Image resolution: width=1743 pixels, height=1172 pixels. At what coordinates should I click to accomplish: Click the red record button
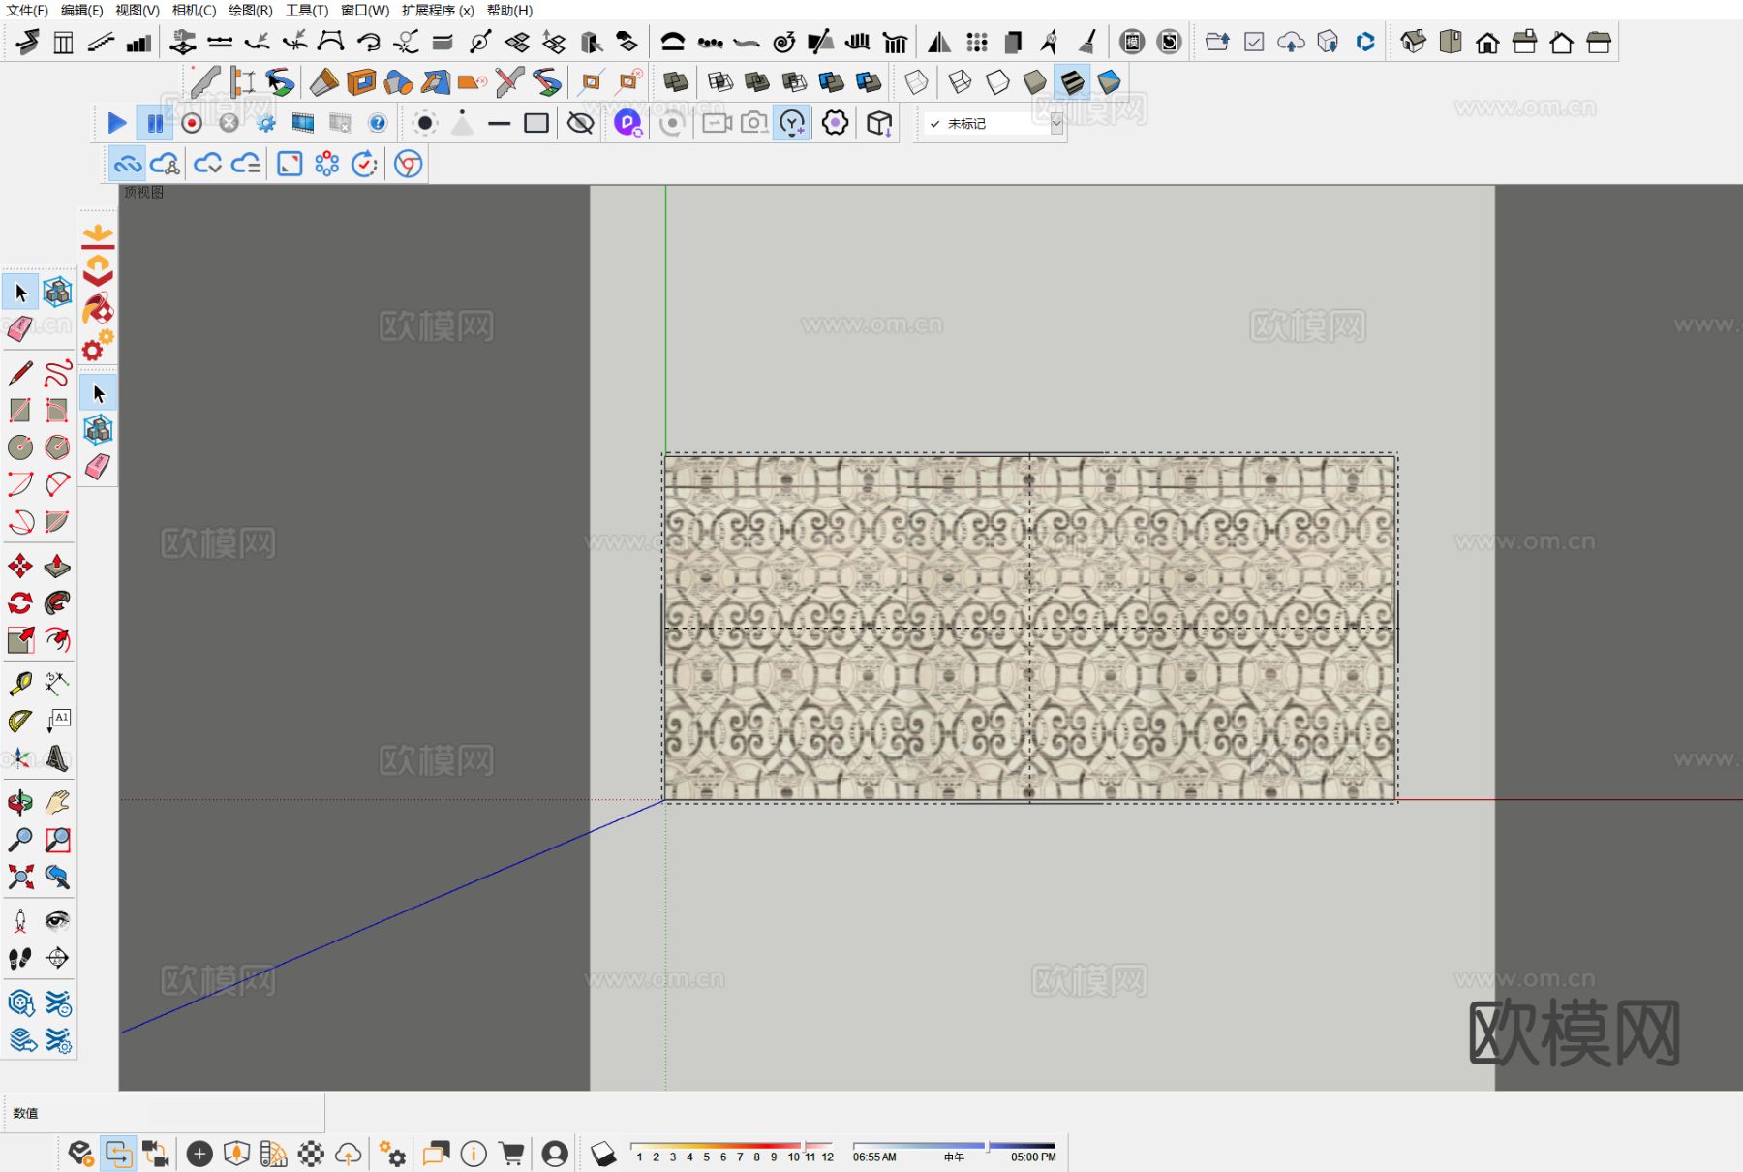pyautogui.click(x=192, y=123)
